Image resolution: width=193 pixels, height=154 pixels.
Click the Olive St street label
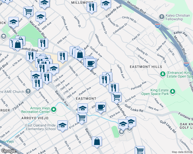(x=78, y=139)
